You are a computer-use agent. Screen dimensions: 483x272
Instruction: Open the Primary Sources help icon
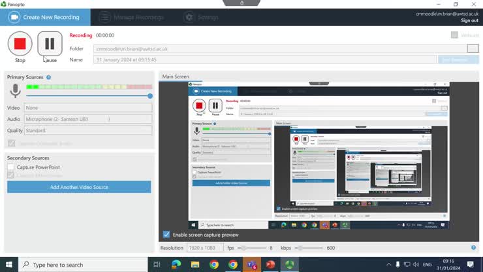point(49,77)
